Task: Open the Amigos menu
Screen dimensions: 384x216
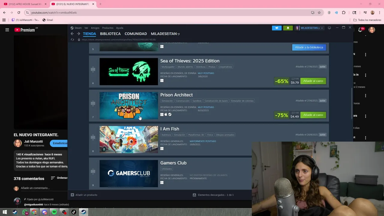Action: click(x=95, y=28)
